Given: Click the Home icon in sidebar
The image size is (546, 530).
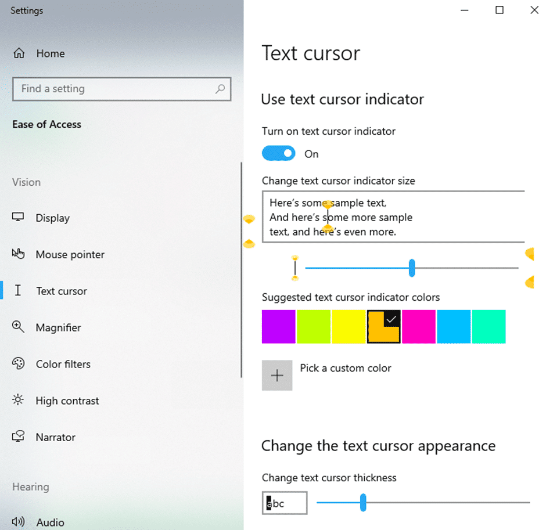Looking at the screenshot, I should coord(19,53).
